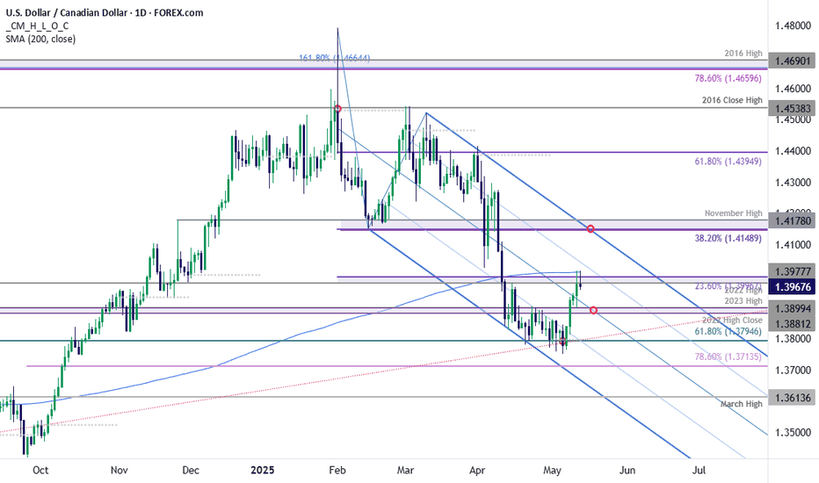Click the 1.45383 price label

793,109
